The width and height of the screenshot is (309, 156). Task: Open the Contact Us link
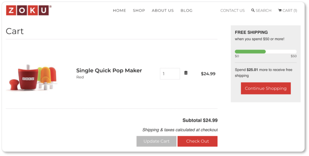(233, 10)
